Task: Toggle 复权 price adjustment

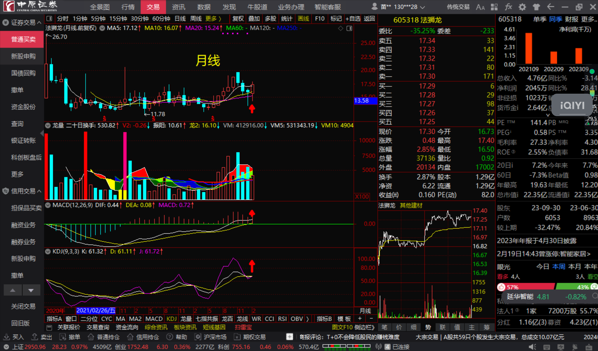Action: tap(238, 19)
